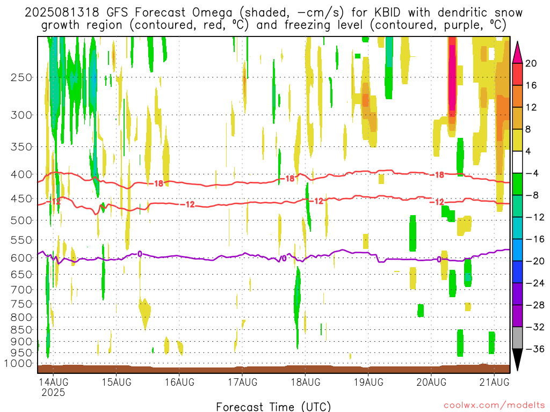
Task: Click the brown surface band at chart bottom
Action: [273, 369]
